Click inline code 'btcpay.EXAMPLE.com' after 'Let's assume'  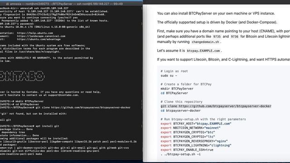point(203,51)
